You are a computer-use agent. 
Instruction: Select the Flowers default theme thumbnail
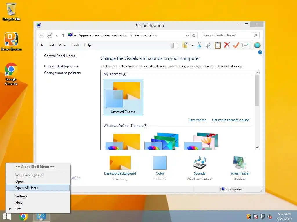coord(202,141)
